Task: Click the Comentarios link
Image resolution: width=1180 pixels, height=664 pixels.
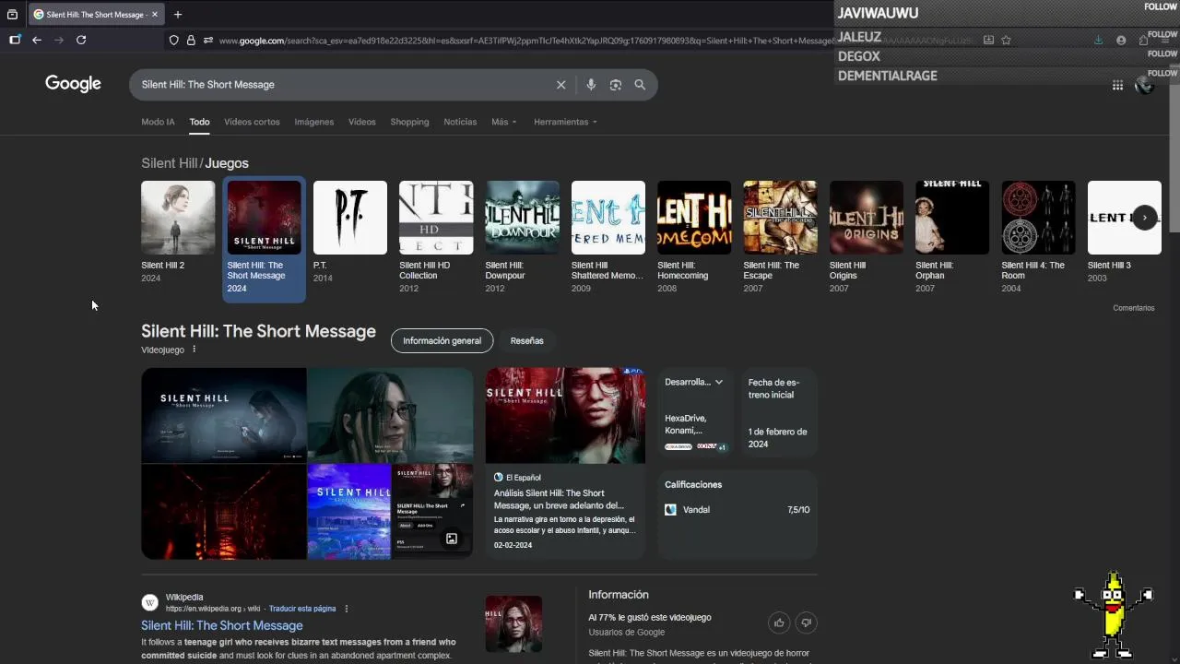Action: [1133, 308]
